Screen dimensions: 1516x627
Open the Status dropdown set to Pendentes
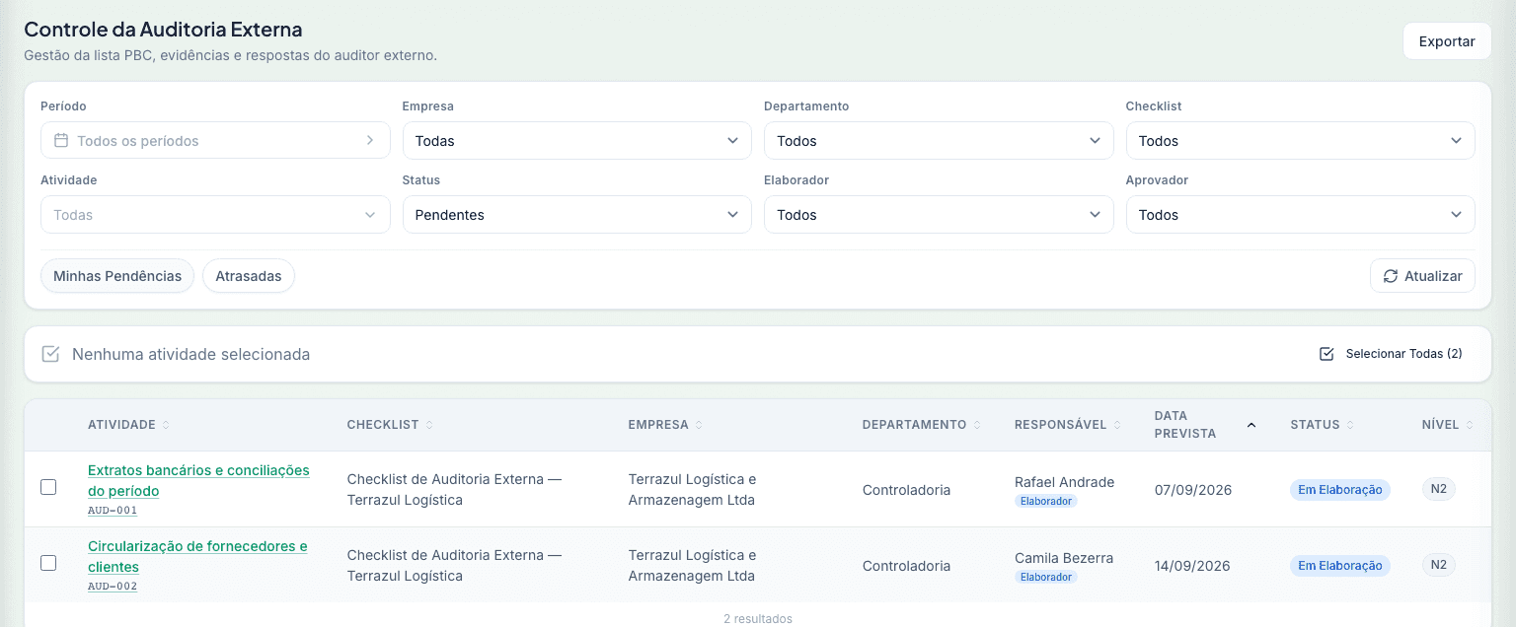(577, 215)
